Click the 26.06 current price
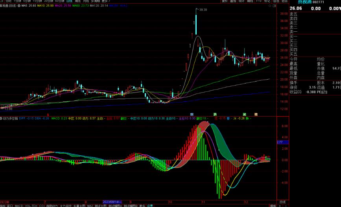 click(296, 9)
